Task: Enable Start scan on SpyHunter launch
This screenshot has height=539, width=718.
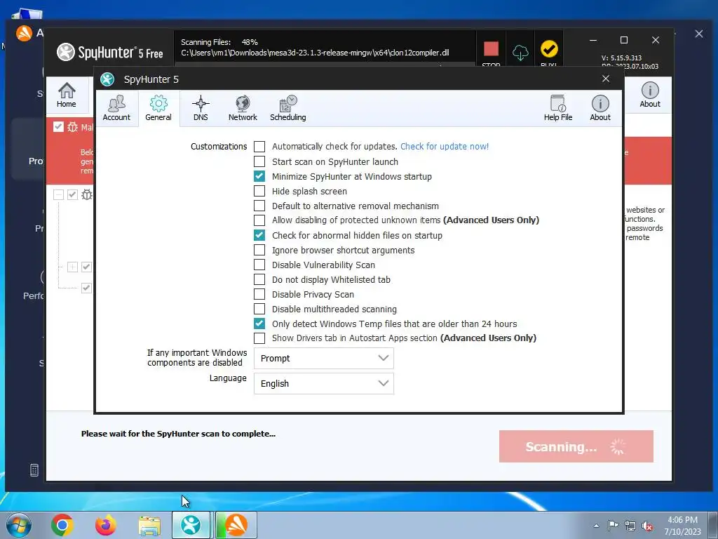Action: [x=259, y=161]
